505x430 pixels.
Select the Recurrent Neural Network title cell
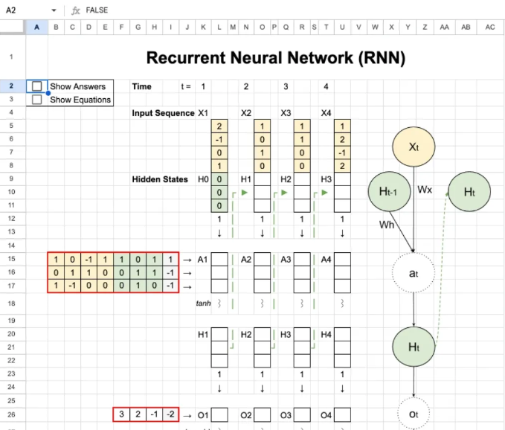click(x=275, y=58)
